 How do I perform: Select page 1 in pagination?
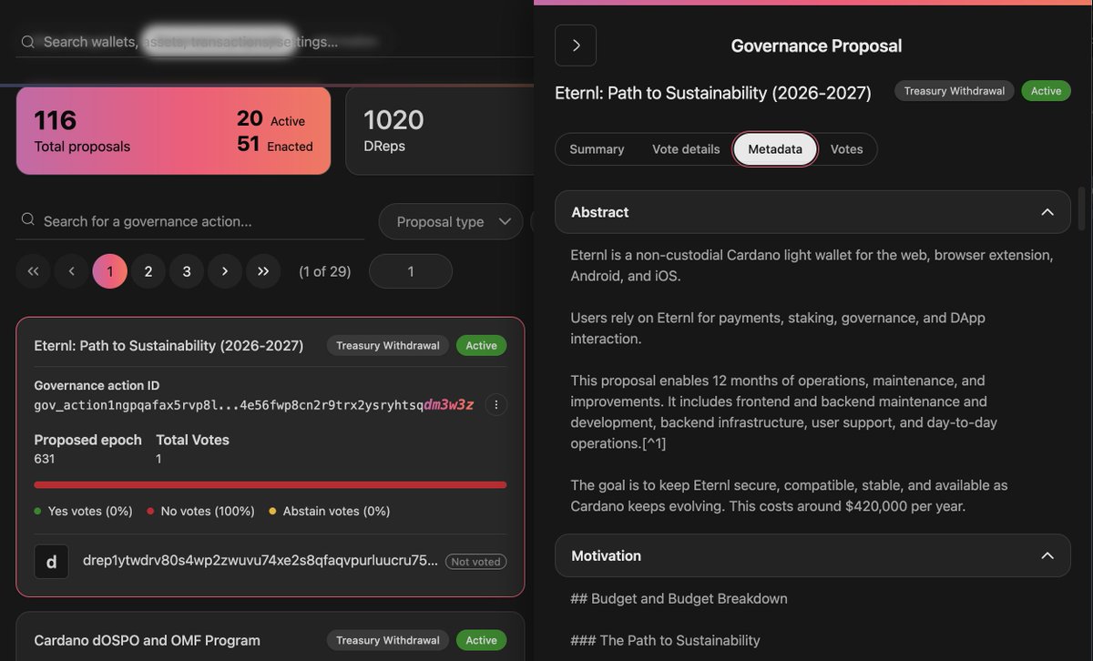(x=110, y=271)
